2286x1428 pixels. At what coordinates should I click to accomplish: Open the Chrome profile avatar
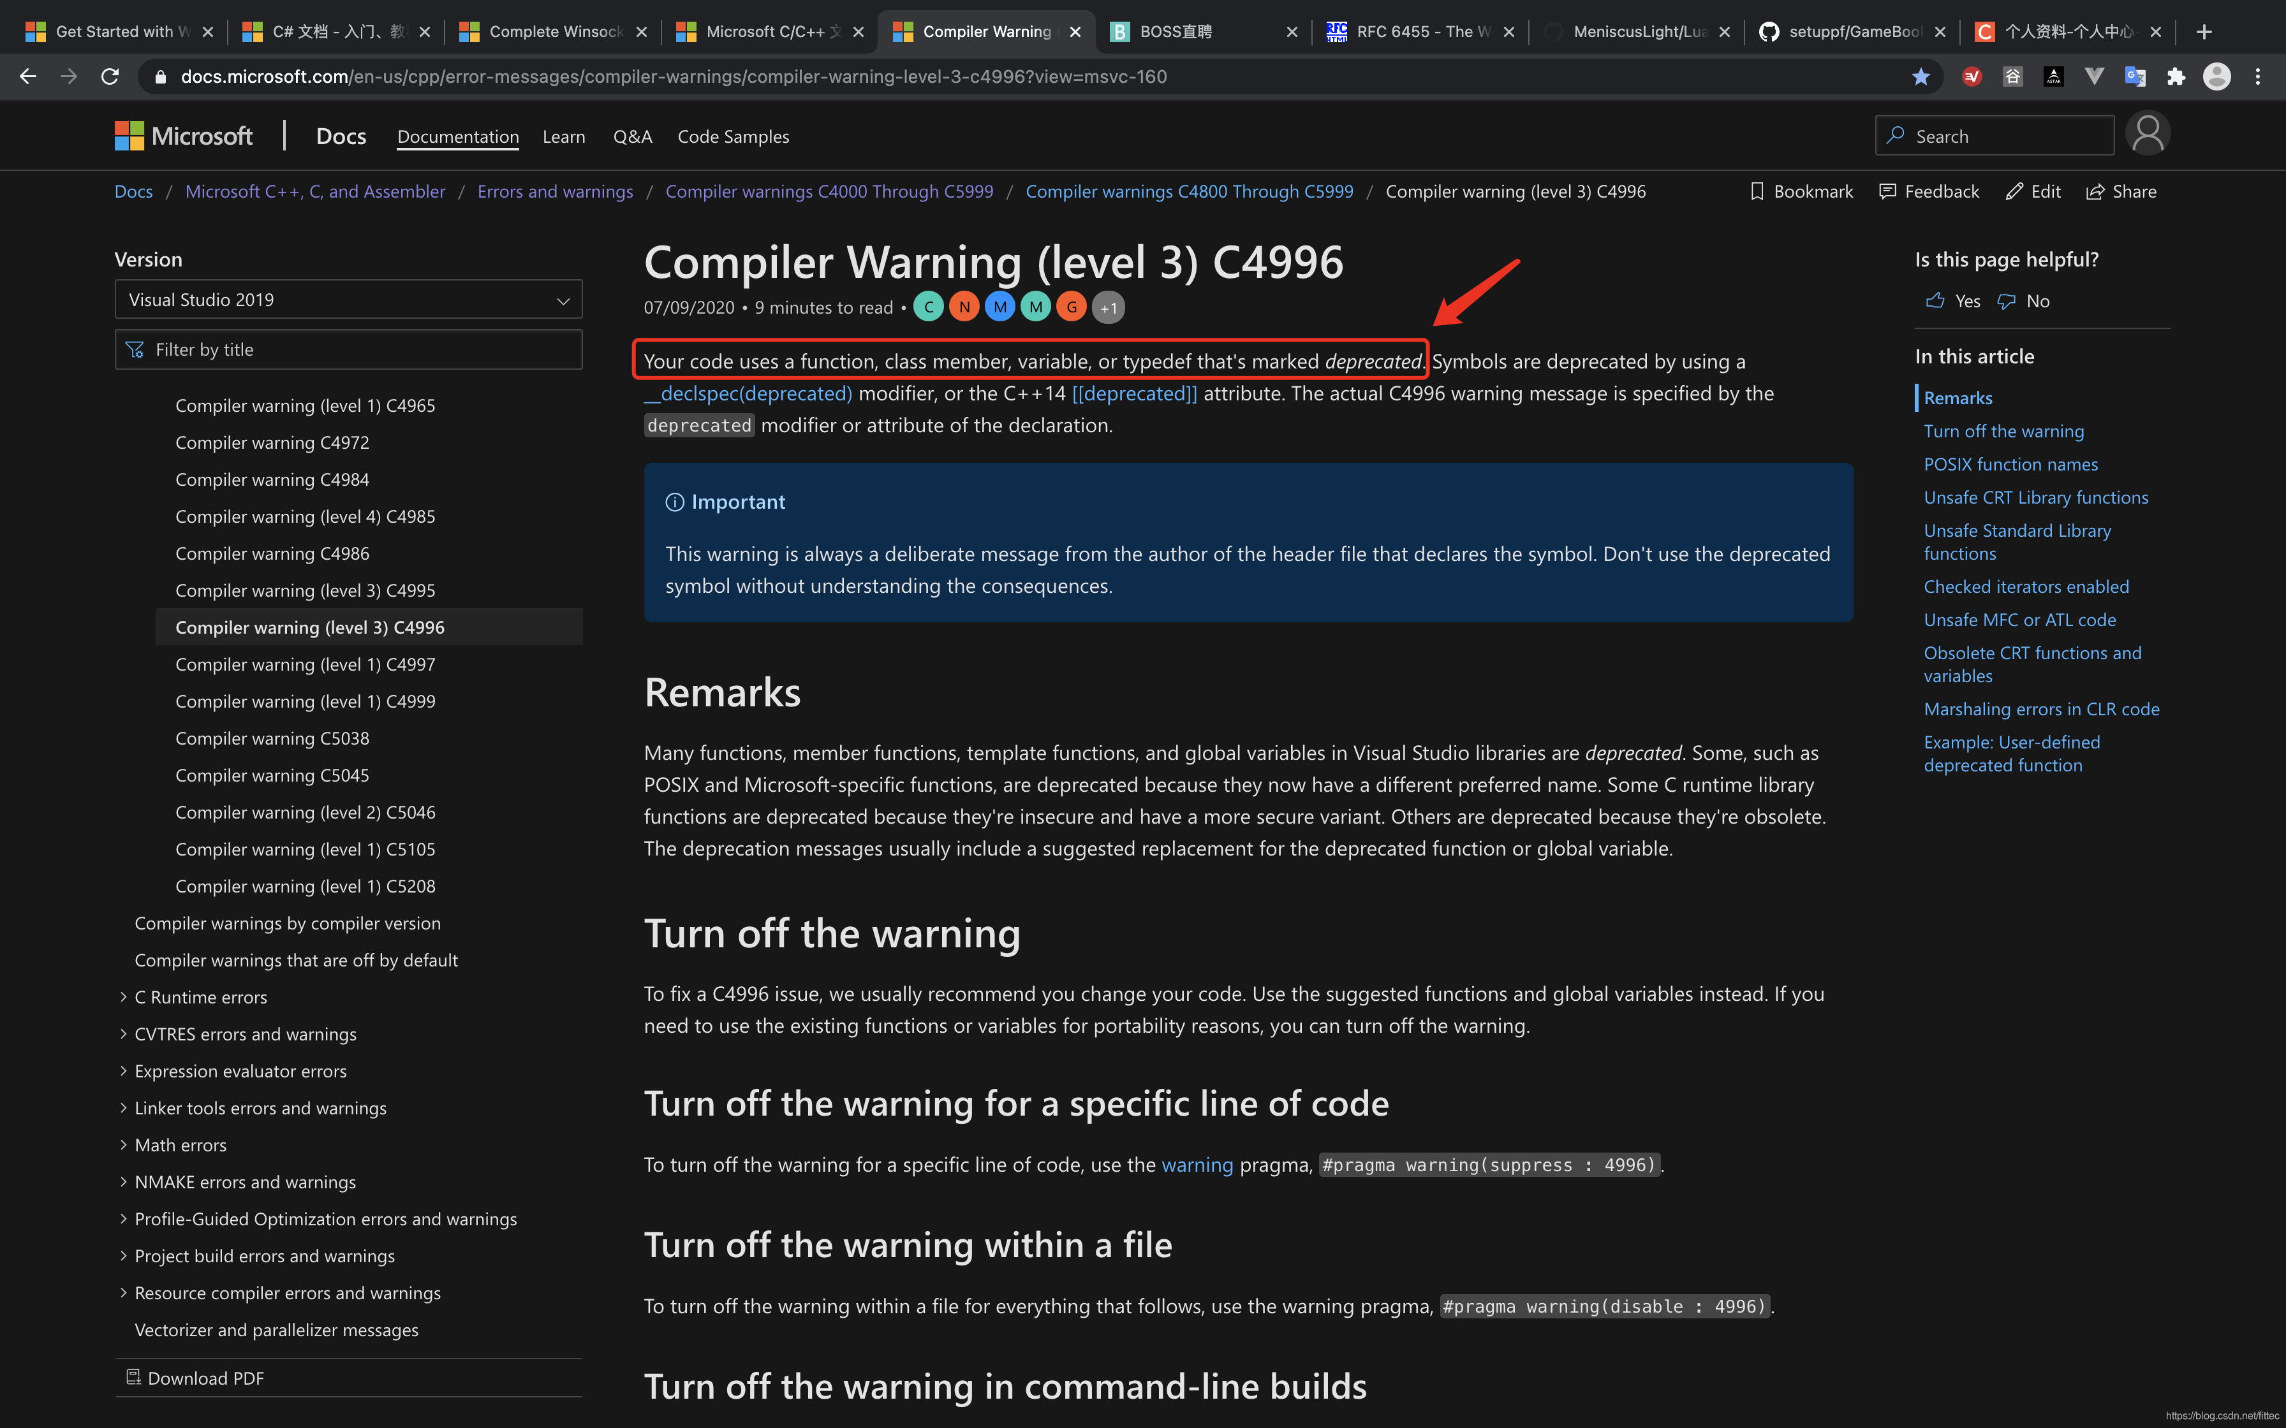(x=2216, y=76)
